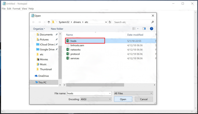Click the iCloud Drive folder icon

tap(38, 44)
